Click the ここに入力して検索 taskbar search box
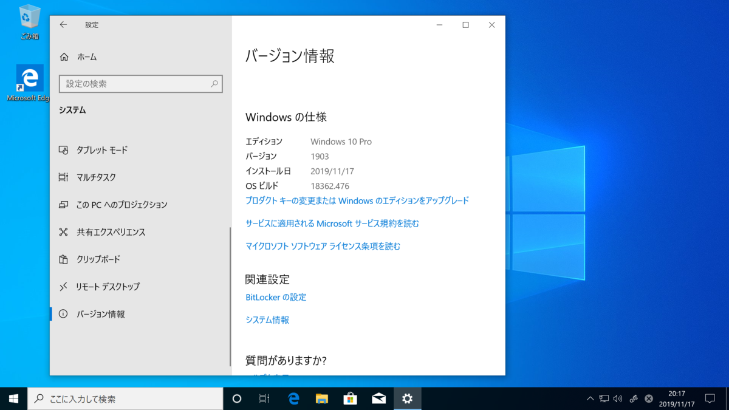 pyautogui.click(x=125, y=398)
